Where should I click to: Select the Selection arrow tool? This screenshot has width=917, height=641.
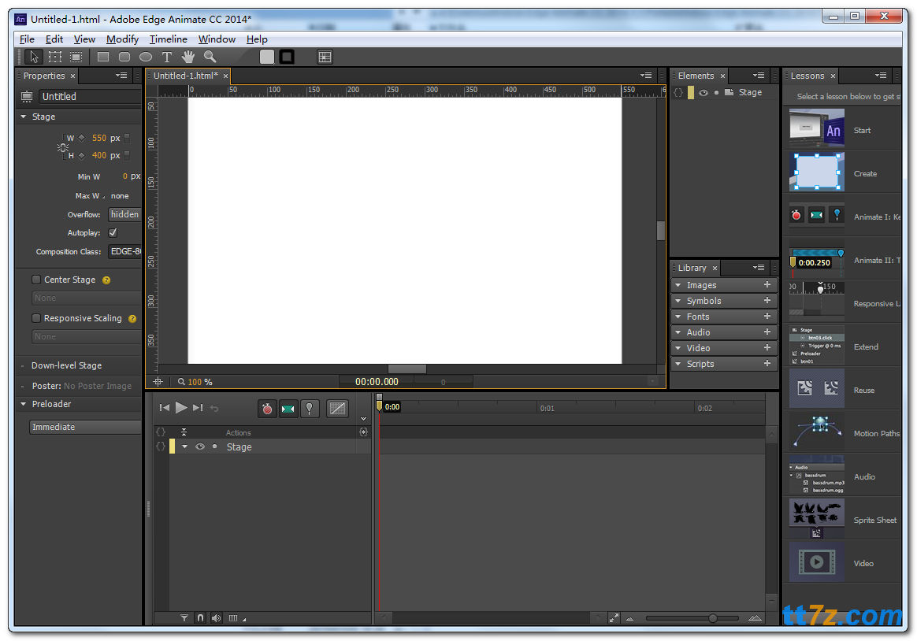pyautogui.click(x=34, y=57)
